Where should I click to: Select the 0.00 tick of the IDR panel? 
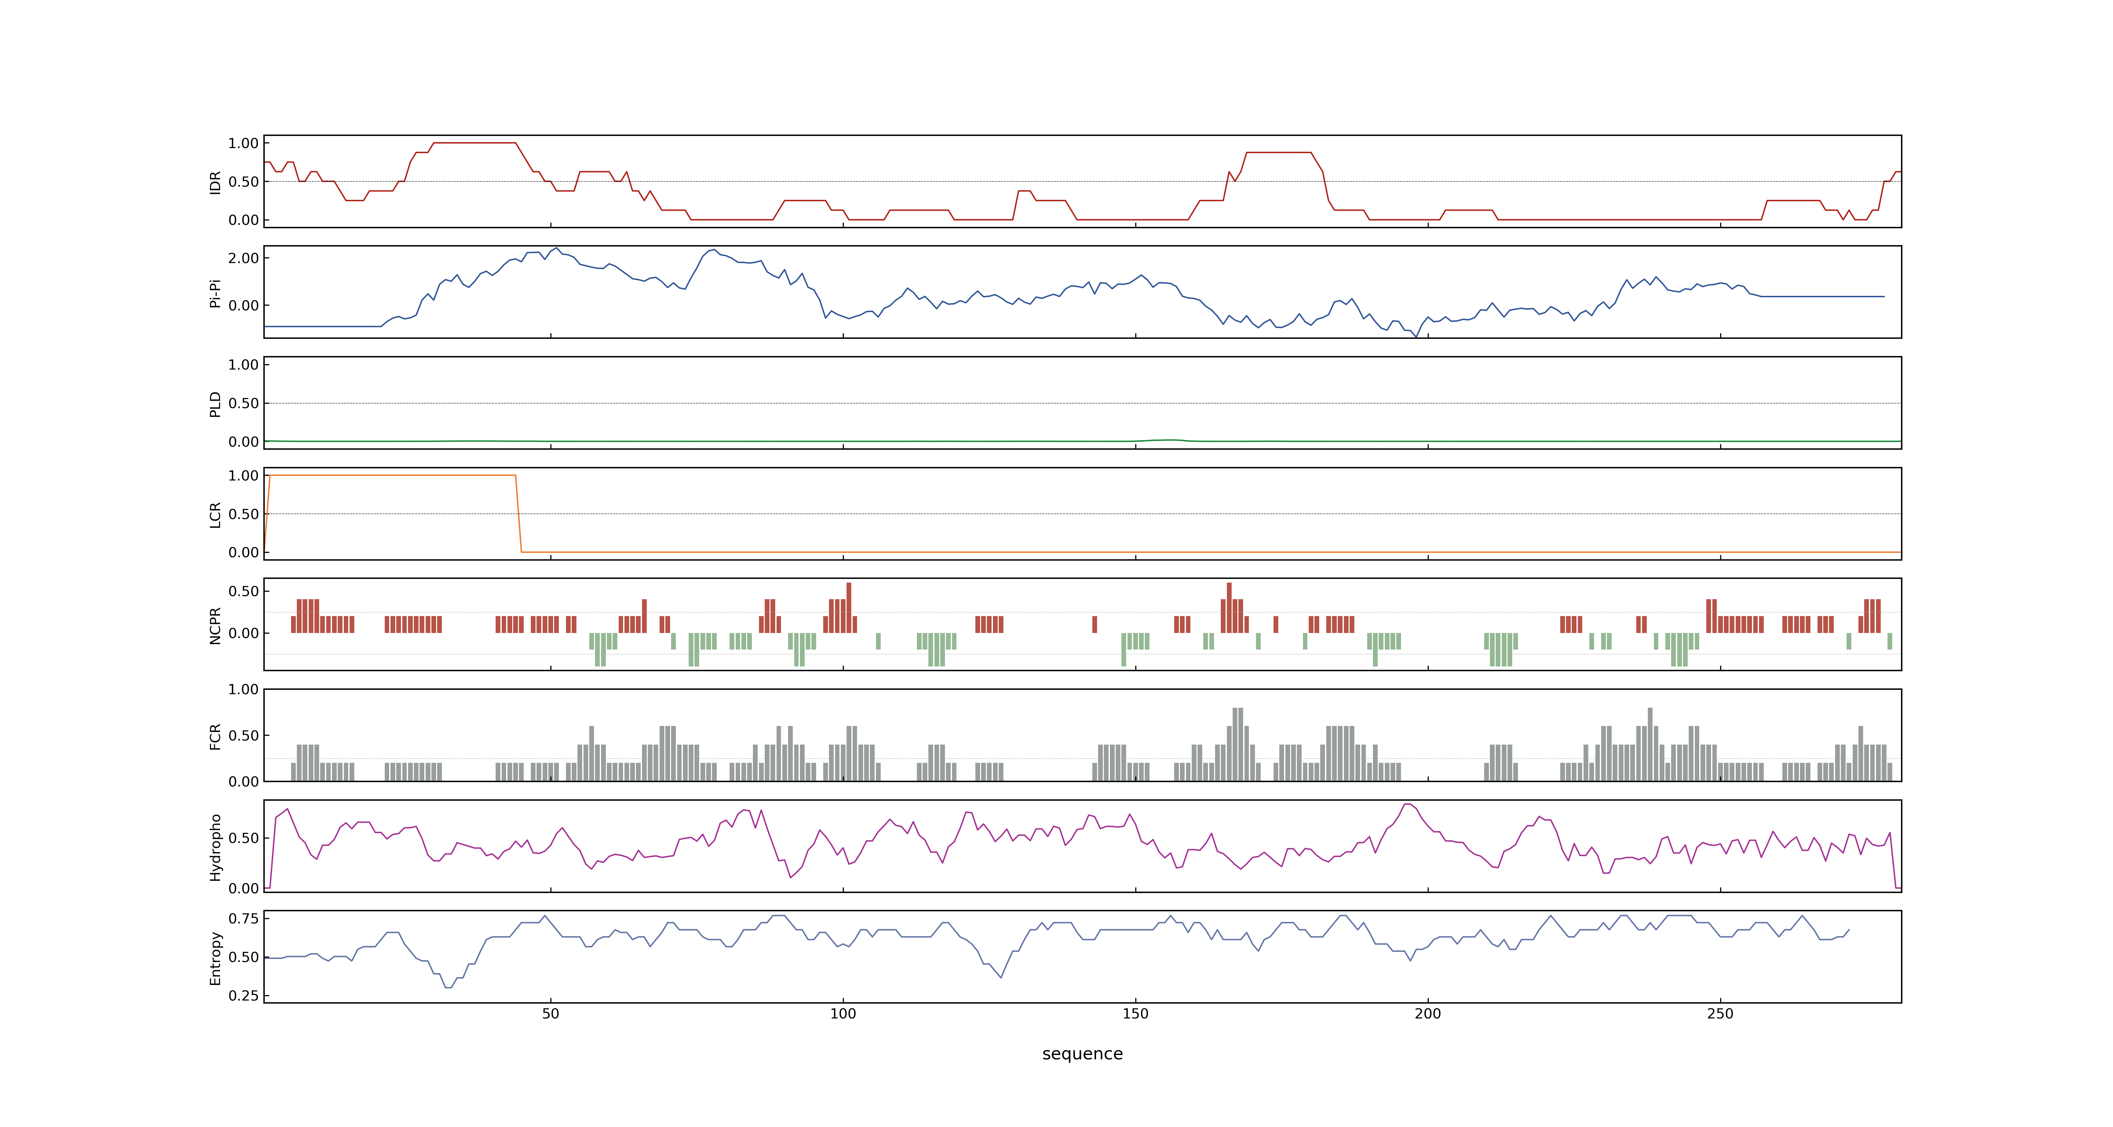pos(244,220)
